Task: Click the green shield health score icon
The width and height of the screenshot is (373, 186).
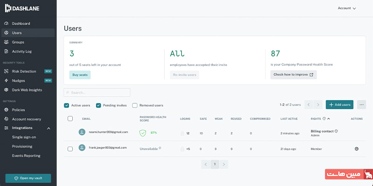Action: point(143,133)
